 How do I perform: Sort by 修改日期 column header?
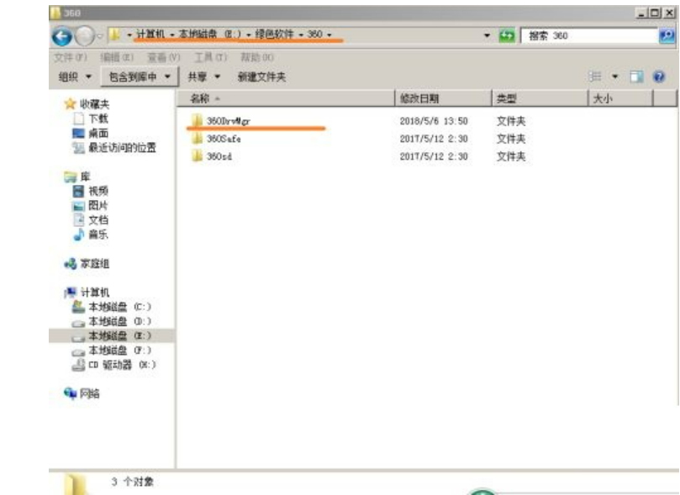[x=444, y=98]
